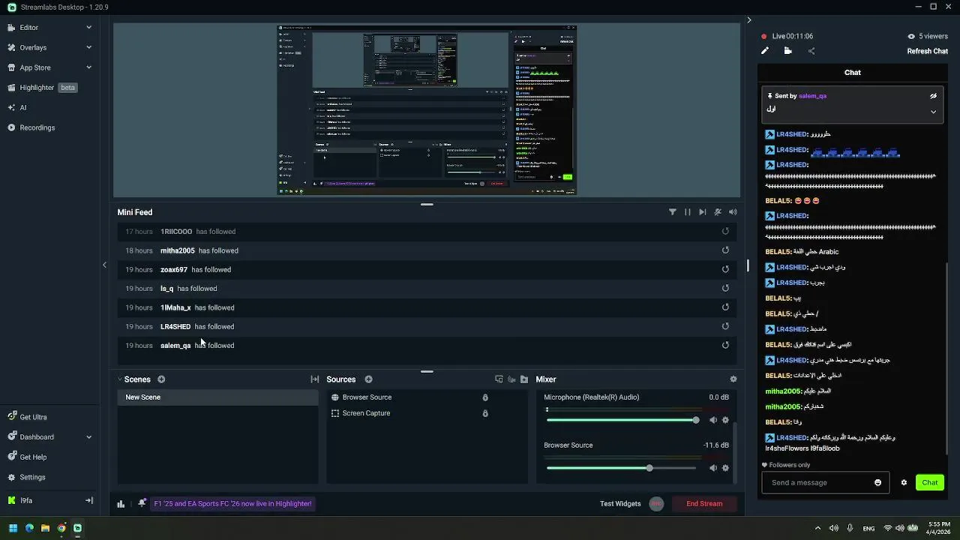960x540 pixels.
Task: Replay the salem_qa follow alert
Action: (725, 345)
